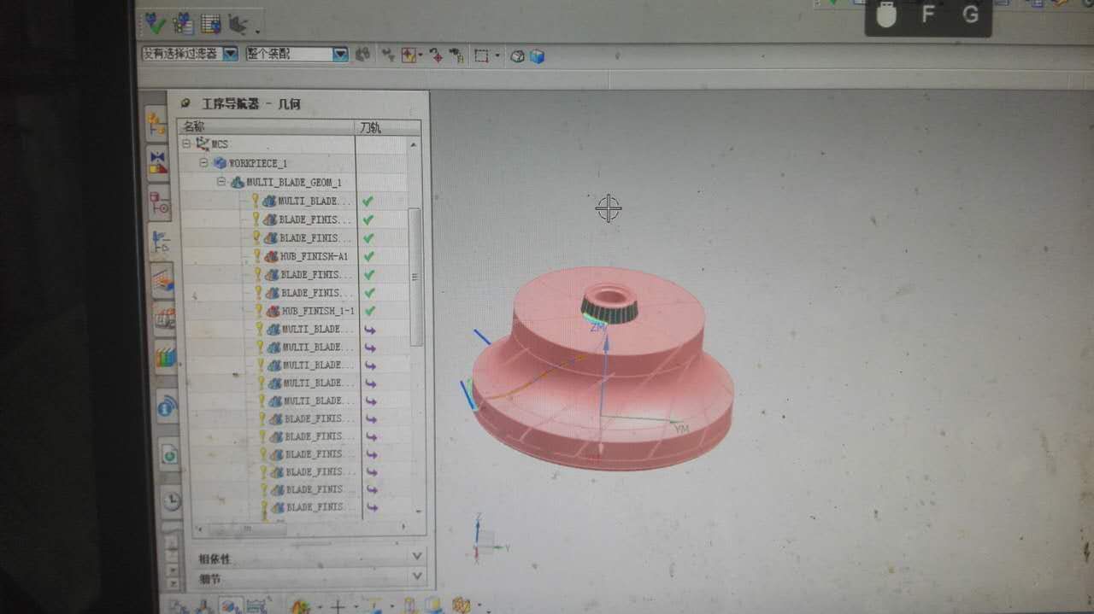Open the selection filter dropdown
Screen dimensions: 1094x614
[230, 54]
